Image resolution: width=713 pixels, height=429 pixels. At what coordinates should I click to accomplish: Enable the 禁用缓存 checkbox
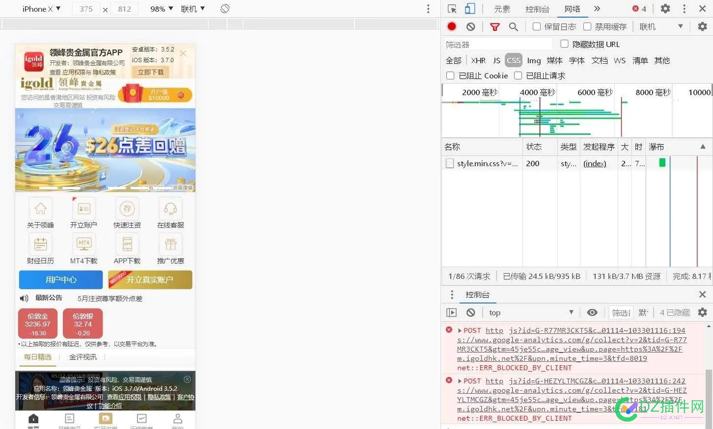587,26
